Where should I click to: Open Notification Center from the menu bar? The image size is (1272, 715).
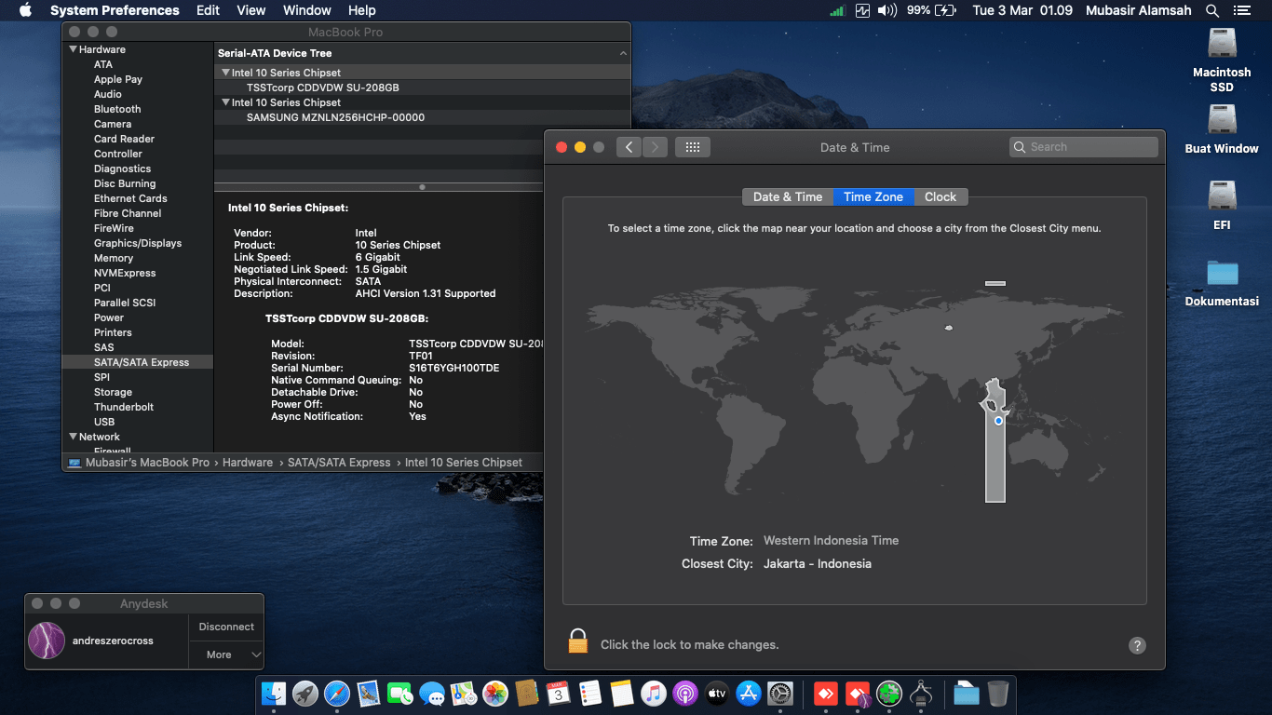(1241, 10)
